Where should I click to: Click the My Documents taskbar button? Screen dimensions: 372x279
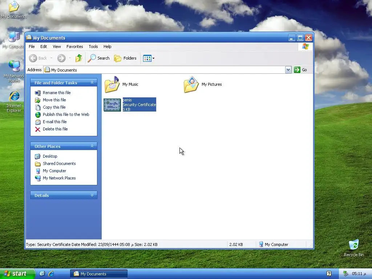(99, 274)
